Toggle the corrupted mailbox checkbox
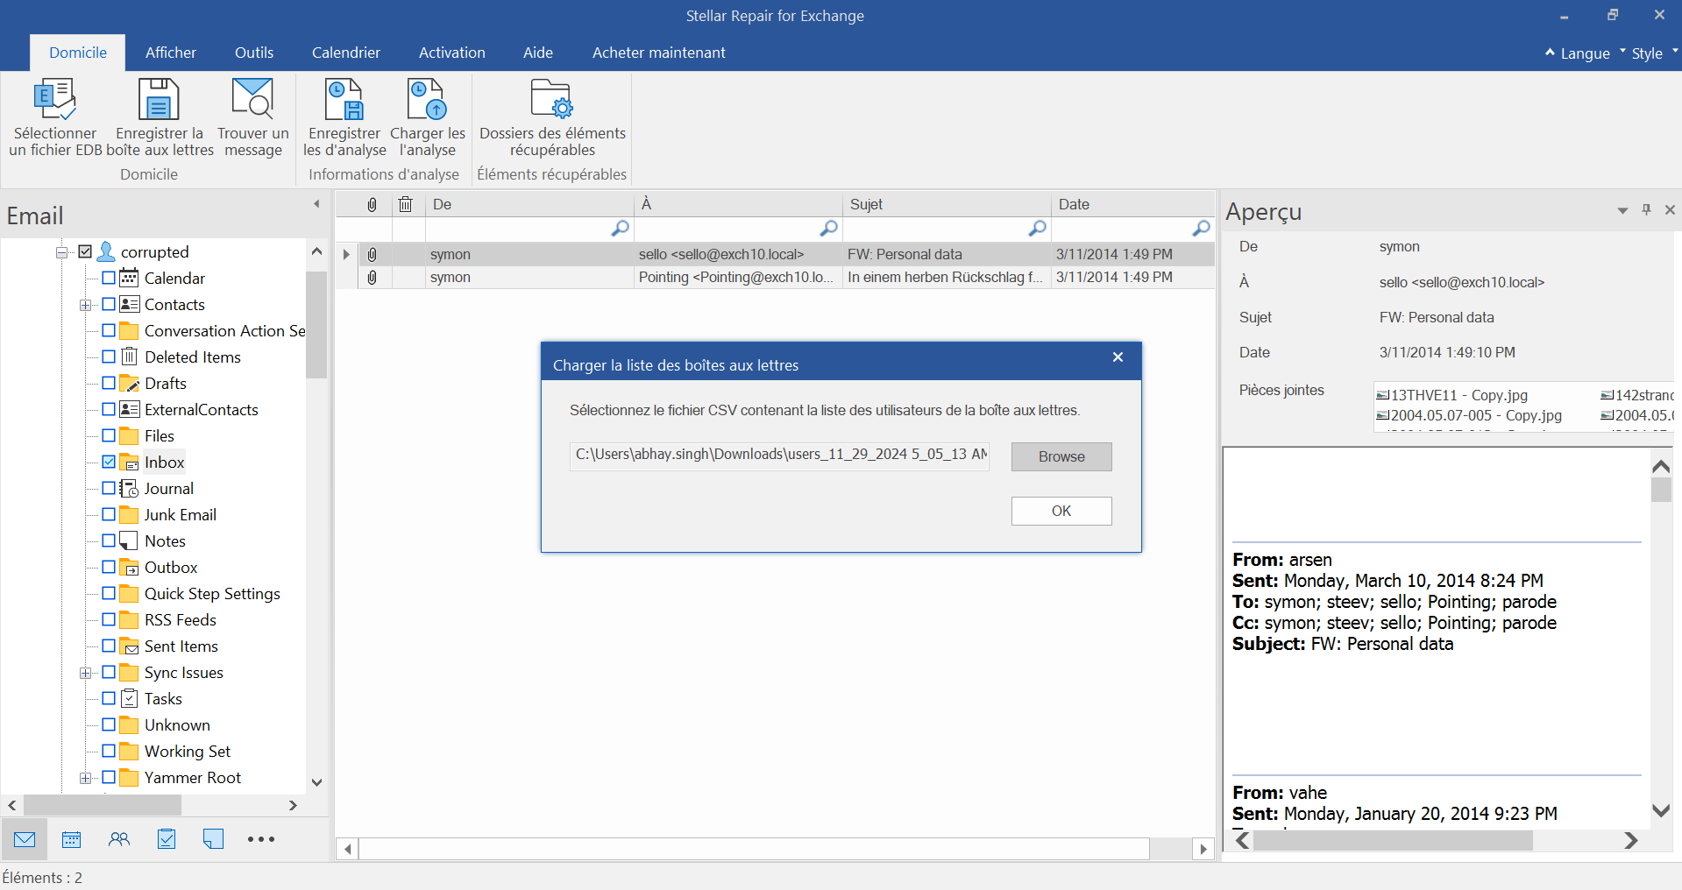This screenshot has width=1682, height=890. point(85,251)
